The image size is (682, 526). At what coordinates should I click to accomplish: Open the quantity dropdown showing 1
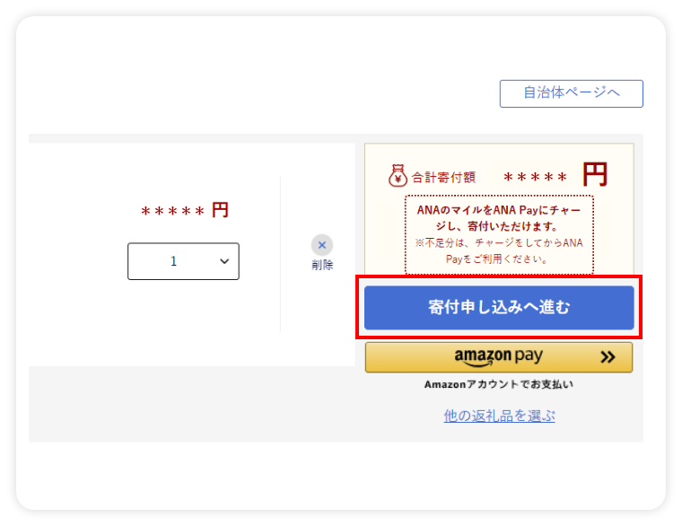click(183, 261)
